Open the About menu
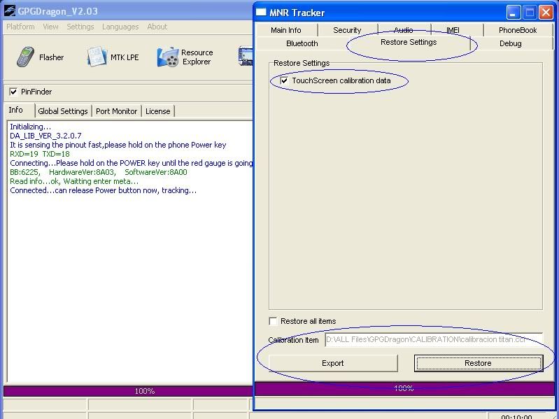559x419 pixels. coord(157,27)
